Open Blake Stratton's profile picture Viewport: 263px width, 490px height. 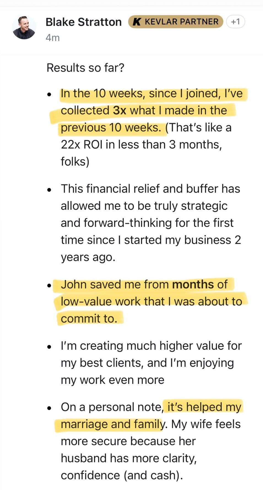(24, 28)
